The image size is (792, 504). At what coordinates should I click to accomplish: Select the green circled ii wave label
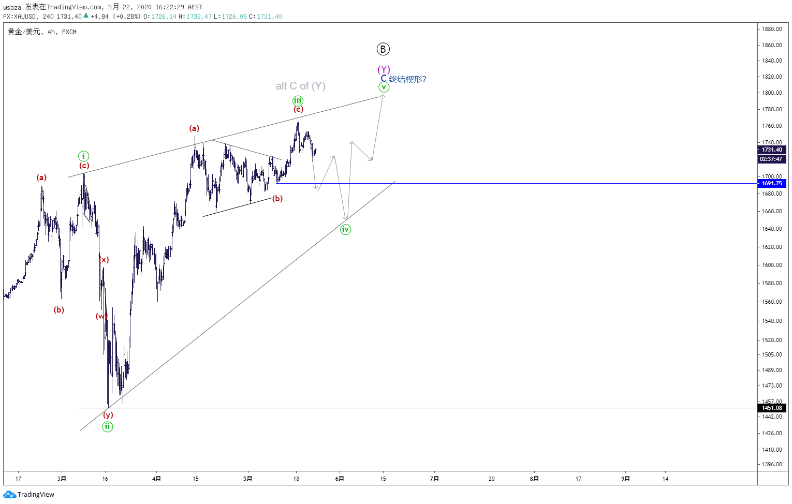click(107, 427)
